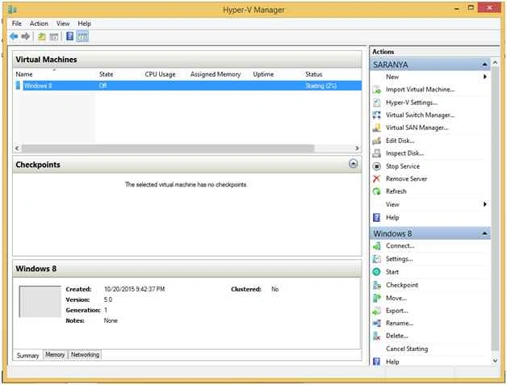Viewport: 507px width, 385px height.
Task: Click the Help icon under SARANYA actions
Action: [x=376, y=217]
